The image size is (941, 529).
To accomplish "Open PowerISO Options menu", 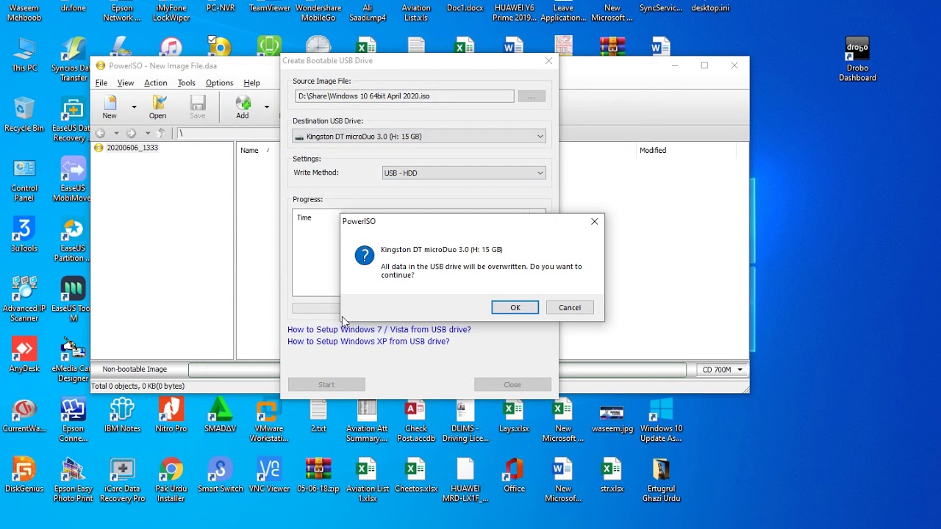I will click(x=219, y=83).
